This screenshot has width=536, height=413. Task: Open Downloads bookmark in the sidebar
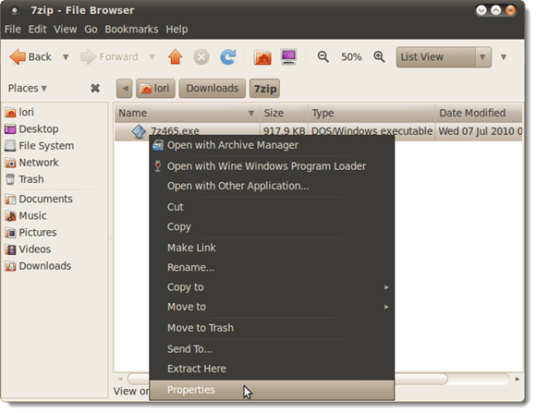tap(38, 266)
